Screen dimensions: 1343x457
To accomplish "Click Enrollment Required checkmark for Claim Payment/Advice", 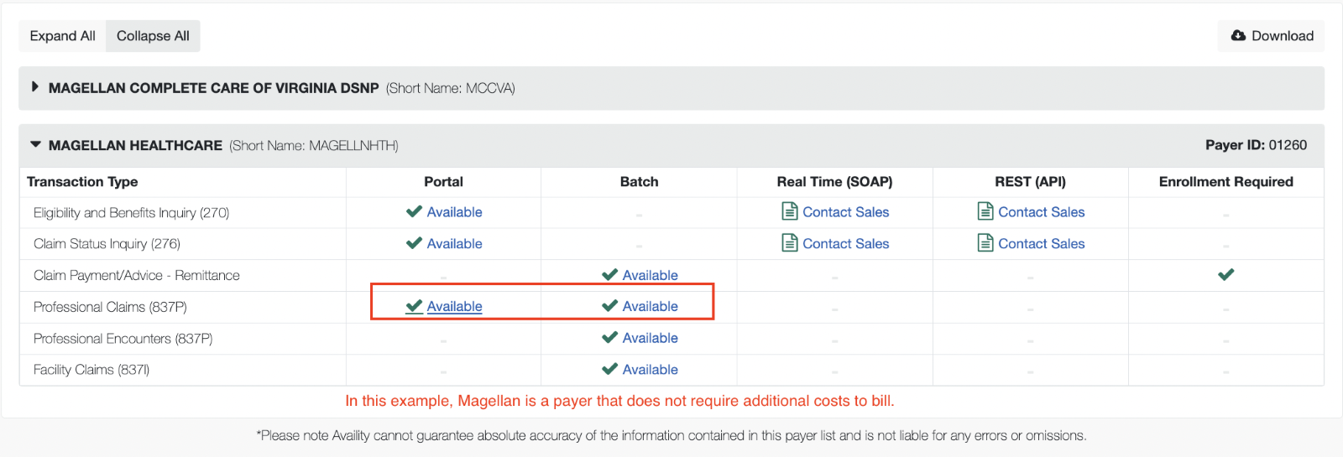I will [x=1226, y=274].
